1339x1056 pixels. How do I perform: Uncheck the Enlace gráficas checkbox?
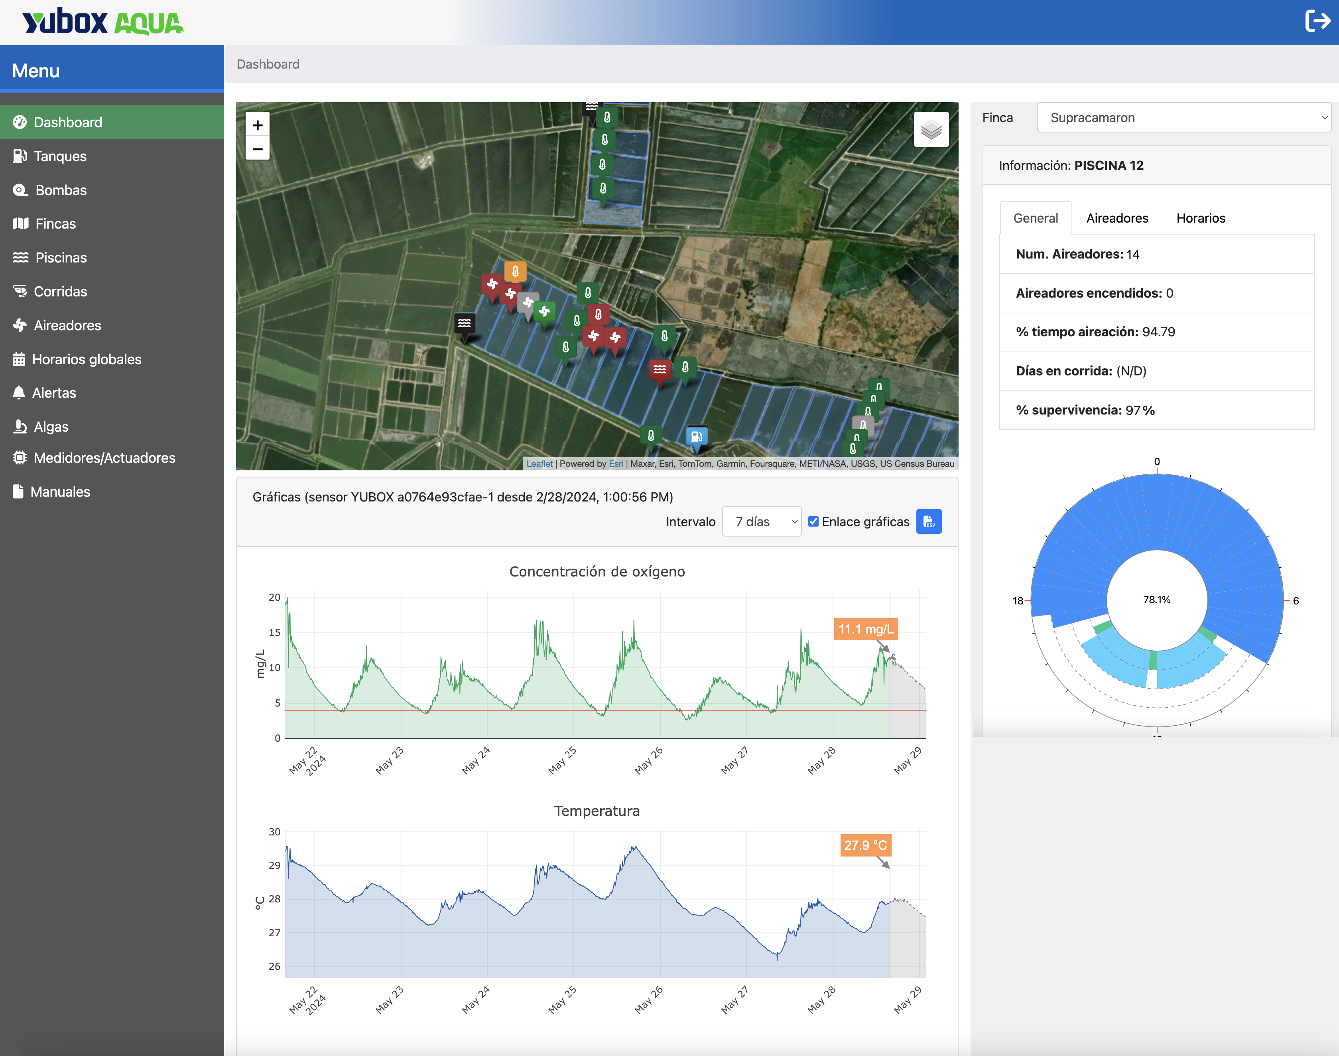point(813,521)
